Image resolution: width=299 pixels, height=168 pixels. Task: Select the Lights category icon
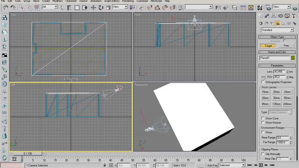272,24
